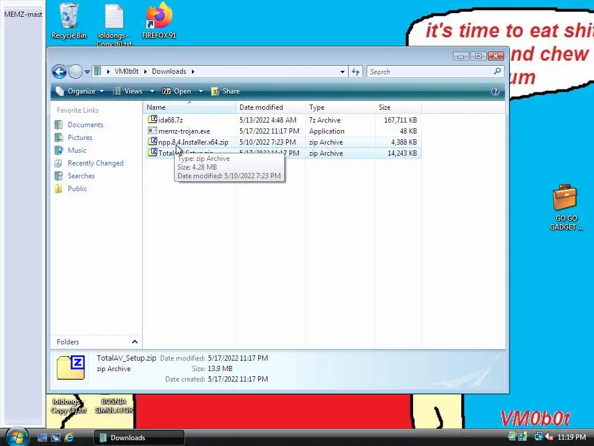Select the Downloads breadcrumb segment

[x=169, y=71]
